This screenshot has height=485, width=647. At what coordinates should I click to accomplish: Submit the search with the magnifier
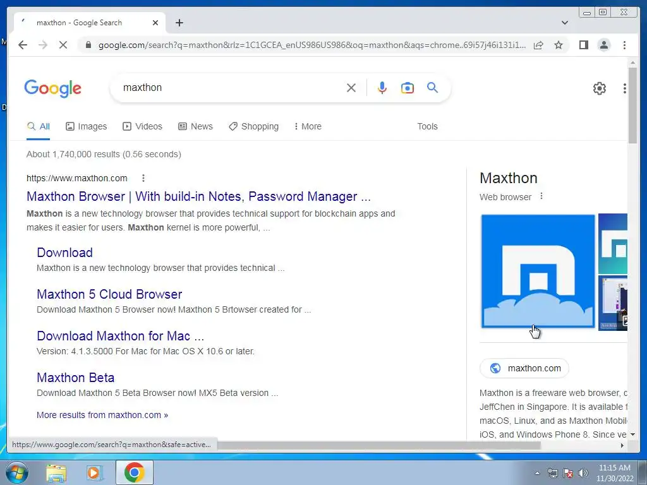[432, 87]
